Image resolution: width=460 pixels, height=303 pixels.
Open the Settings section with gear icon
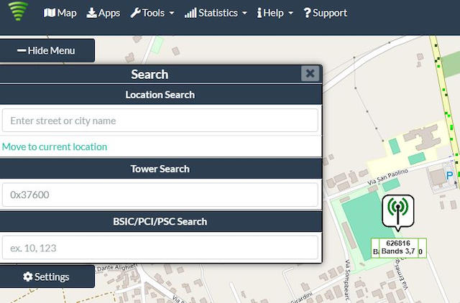click(47, 276)
